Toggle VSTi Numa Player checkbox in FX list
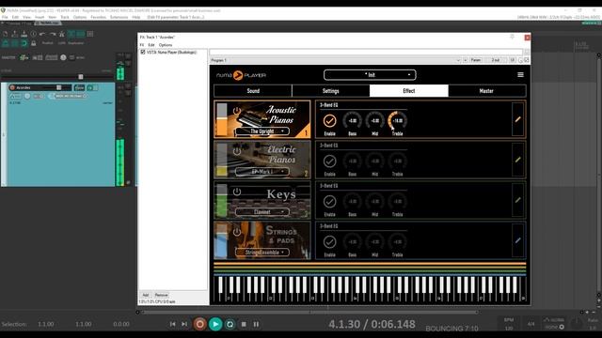602x338 pixels. [143, 53]
